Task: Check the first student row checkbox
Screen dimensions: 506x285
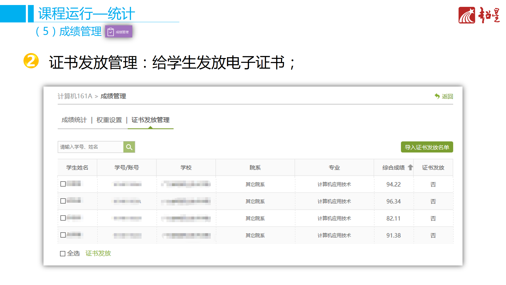Action: coord(63,184)
